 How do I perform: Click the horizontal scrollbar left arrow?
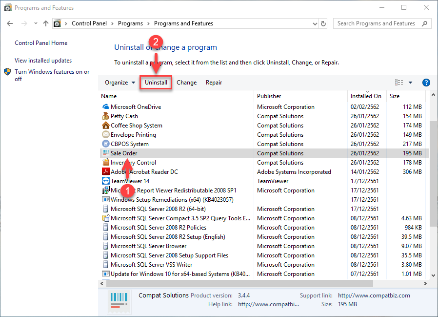pyautogui.click(x=102, y=284)
